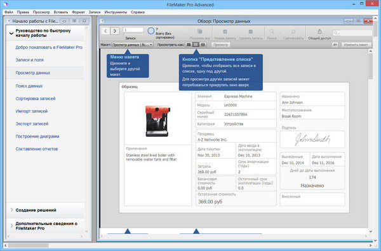Image resolution: width=381 pixels, height=251 pixels.
Task: Click the document icon of Начало работы panel
Action: [9, 21]
